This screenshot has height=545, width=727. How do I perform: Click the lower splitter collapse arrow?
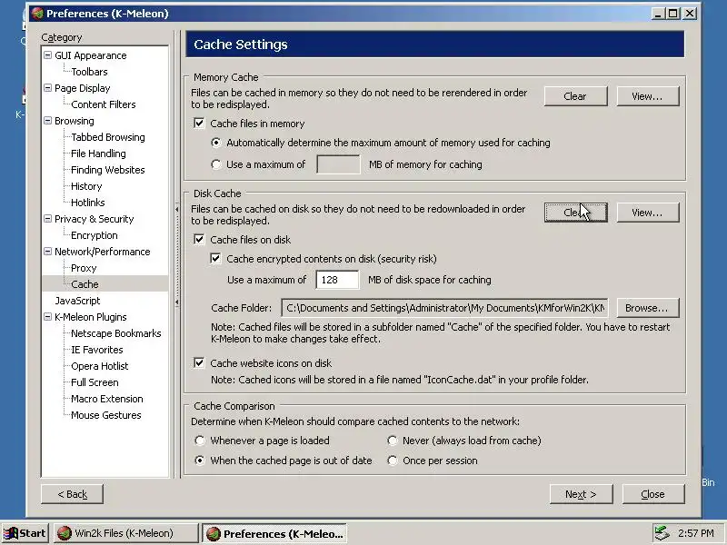pyautogui.click(x=176, y=302)
